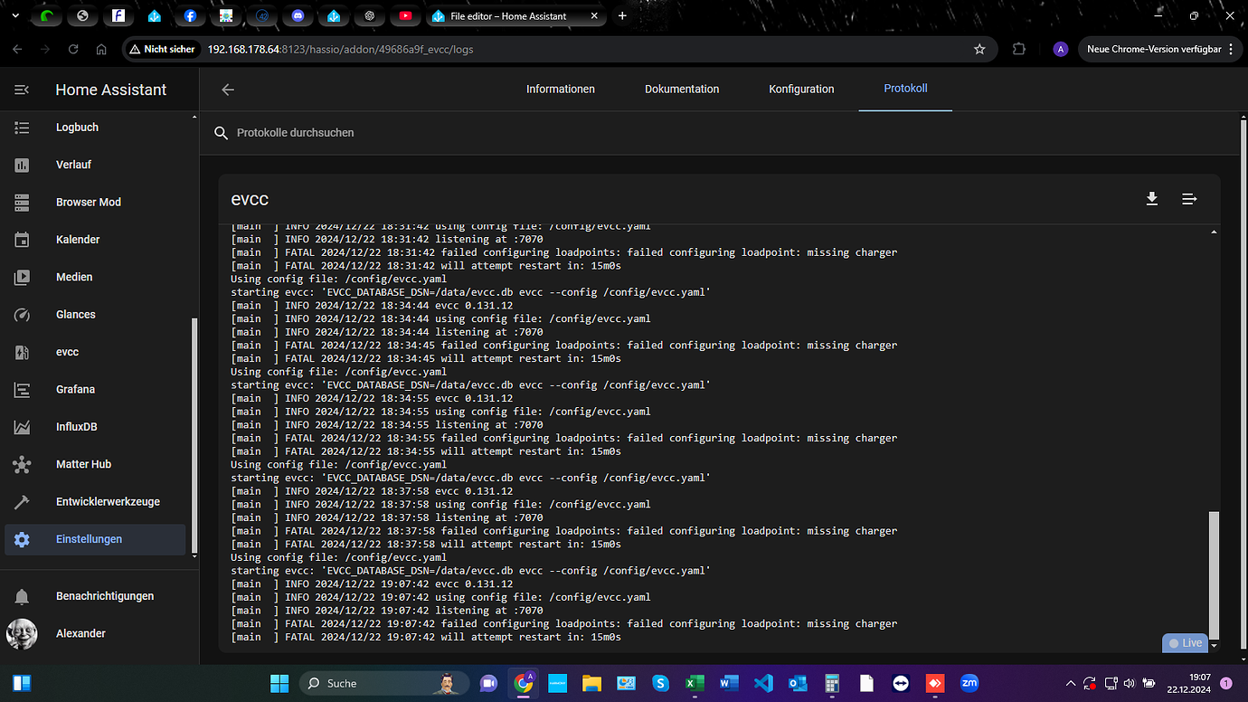The height and width of the screenshot is (702, 1248).
Task: Open InfluxDB from the sidebar
Action: (76, 427)
